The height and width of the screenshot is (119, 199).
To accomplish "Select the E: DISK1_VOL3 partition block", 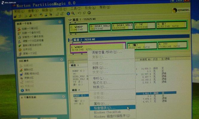I will coord(122,26).
